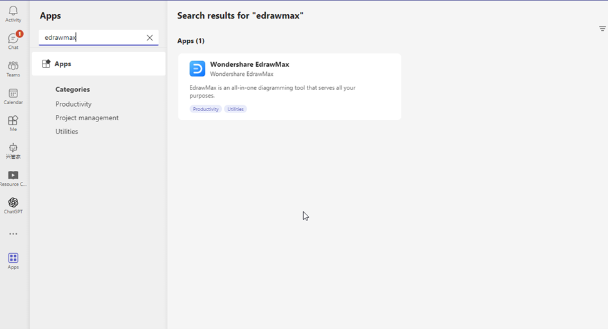Image resolution: width=608 pixels, height=329 pixels.
Task: Go to Teams in sidebar
Action: [13, 69]
